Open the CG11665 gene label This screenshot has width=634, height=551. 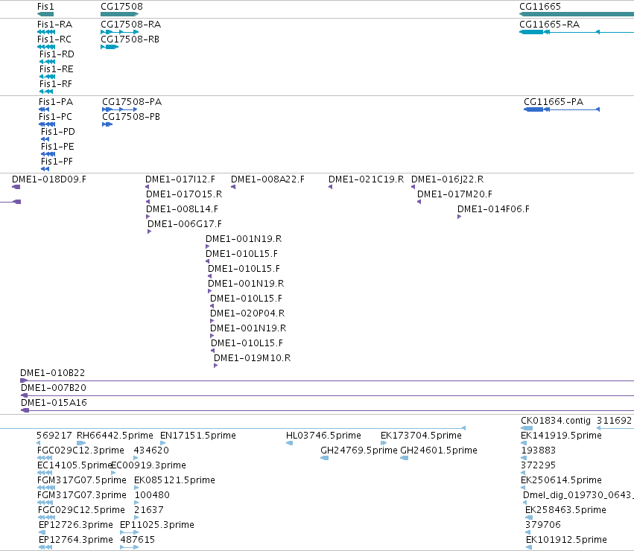coord(540,7)
